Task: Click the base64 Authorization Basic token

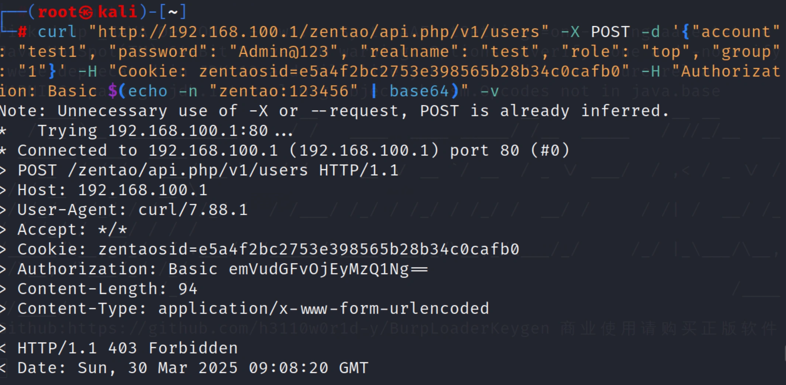Action: coord(328,269)
